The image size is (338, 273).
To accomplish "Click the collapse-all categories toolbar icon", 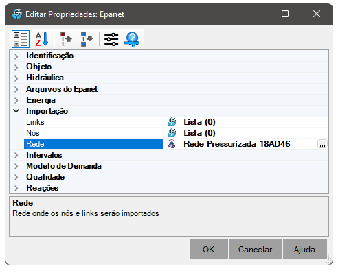I will click(x=66, y=39).
